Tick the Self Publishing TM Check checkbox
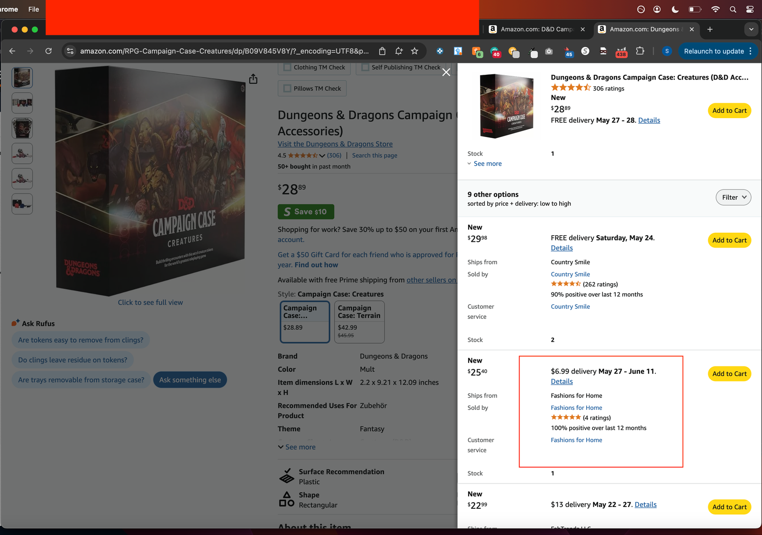Screen dimensions: 762x535 coord(365,68)
